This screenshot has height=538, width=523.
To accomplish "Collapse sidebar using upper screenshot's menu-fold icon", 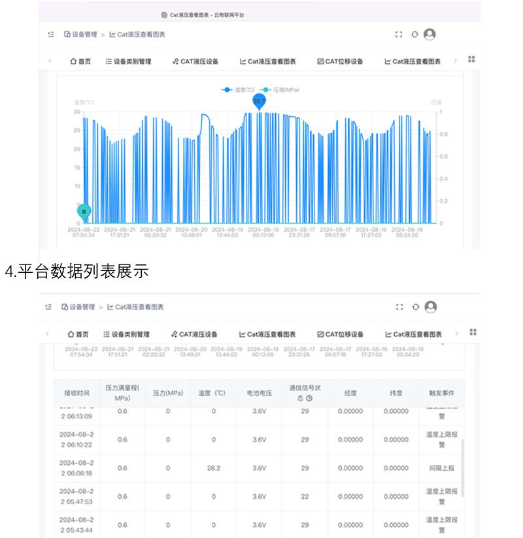I will click(x=50, y=35).
